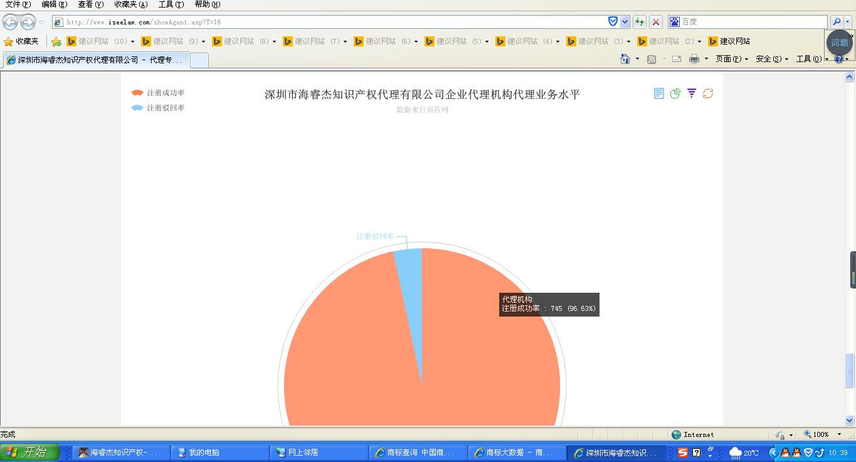Image resolution: width=856 pixels, height=462 pixels.
Task: Click the input method help question icon in the taskbar
Action: 696,453
